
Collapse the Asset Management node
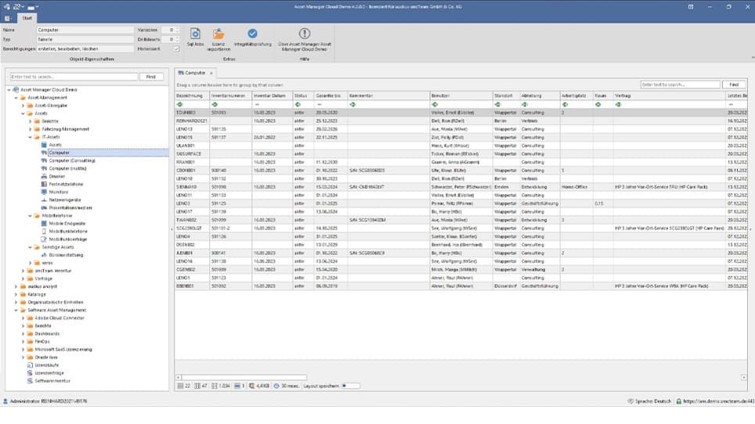(16, 98)
